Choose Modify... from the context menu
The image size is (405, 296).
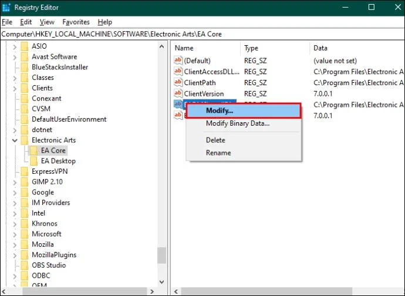[x=220, y=110]
